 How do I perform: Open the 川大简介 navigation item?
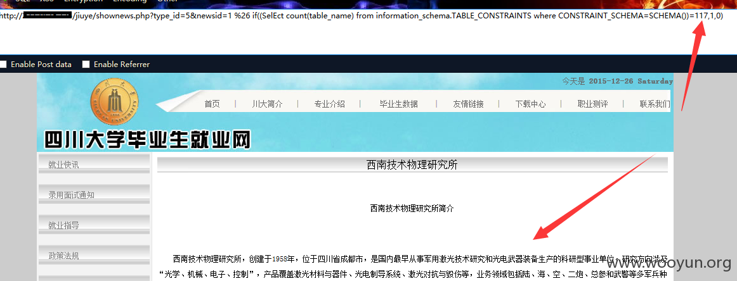pos(267,104)
